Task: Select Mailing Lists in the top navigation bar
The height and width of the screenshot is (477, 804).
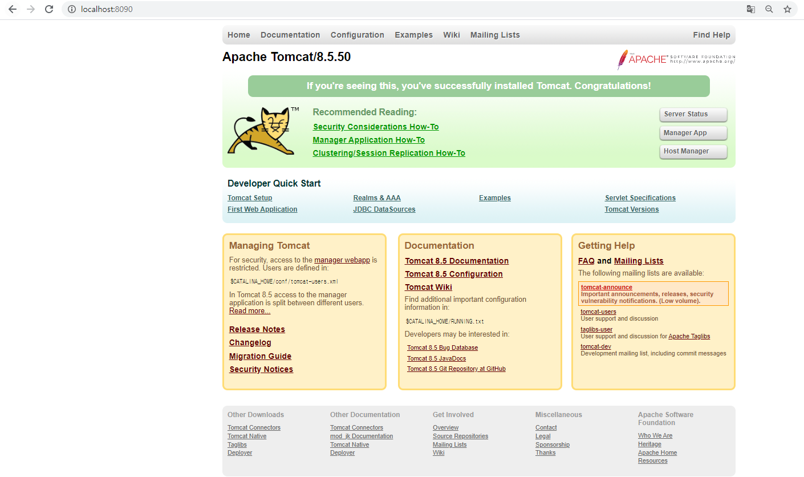Action: (495, 35)
